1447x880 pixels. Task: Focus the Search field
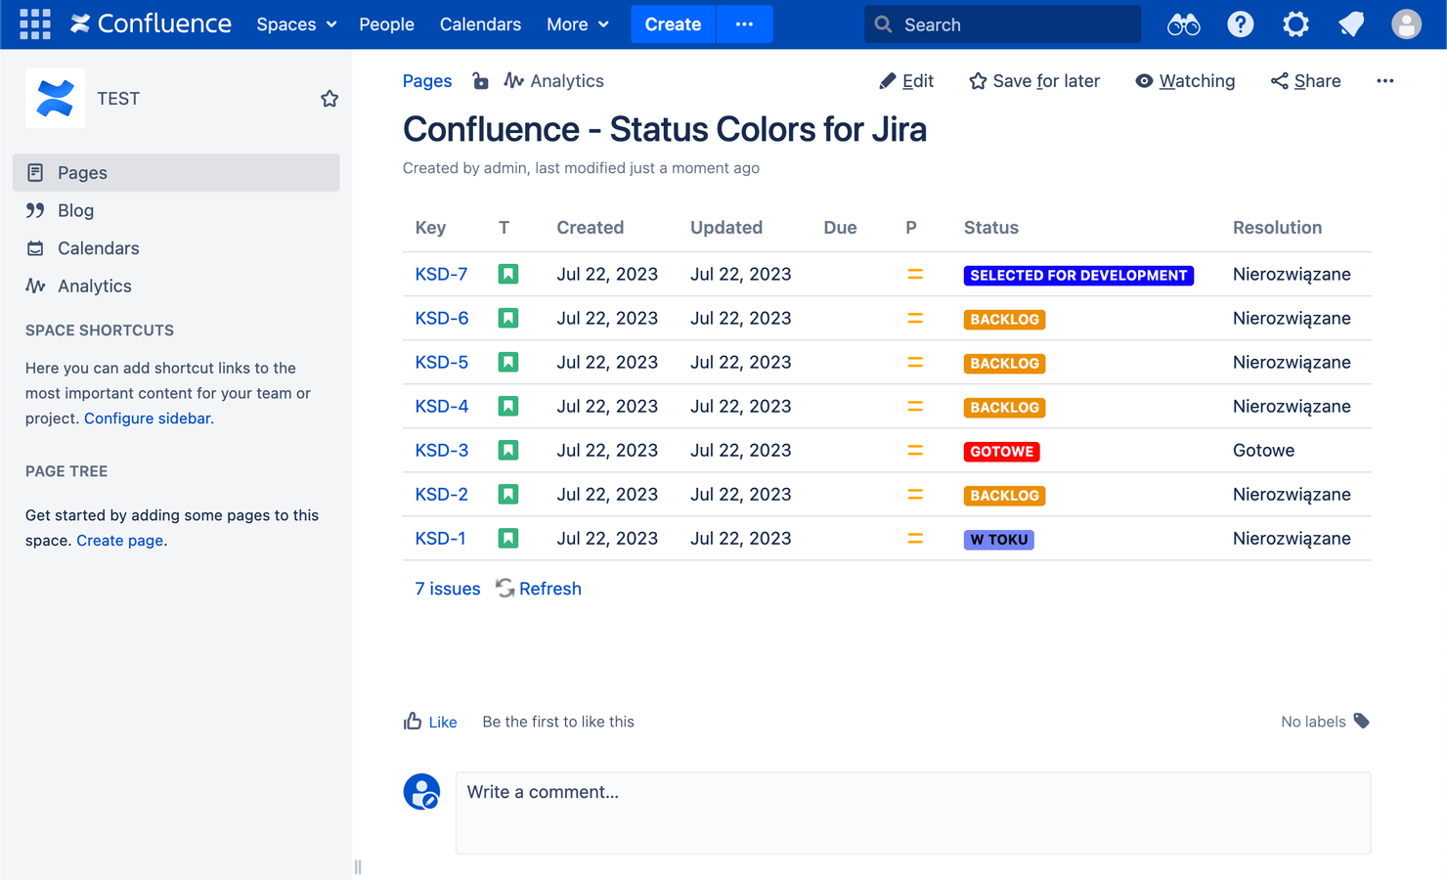[x=1002, y=24]
